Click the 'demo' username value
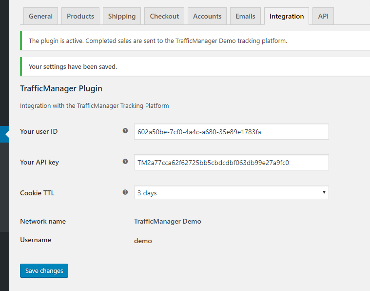The width and height of the screenshot is (370, 291). point(143,241)
